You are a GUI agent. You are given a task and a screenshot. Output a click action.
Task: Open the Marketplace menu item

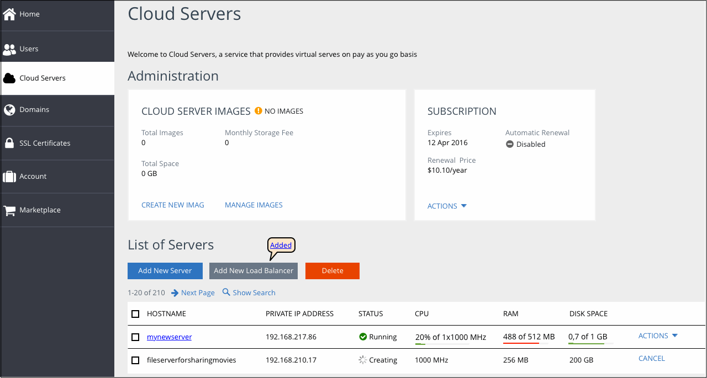[x=57, y=210]
